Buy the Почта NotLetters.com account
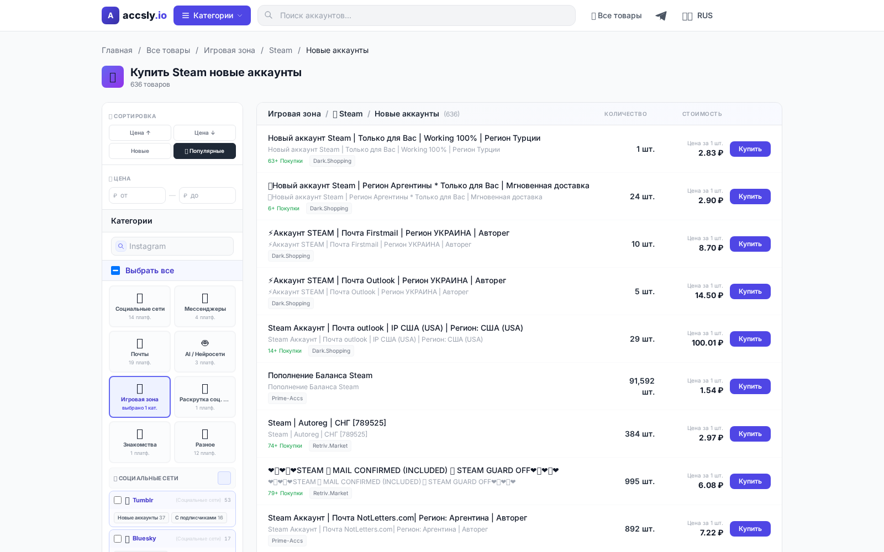Screen dimensions: 884x552 pos(750,529)
